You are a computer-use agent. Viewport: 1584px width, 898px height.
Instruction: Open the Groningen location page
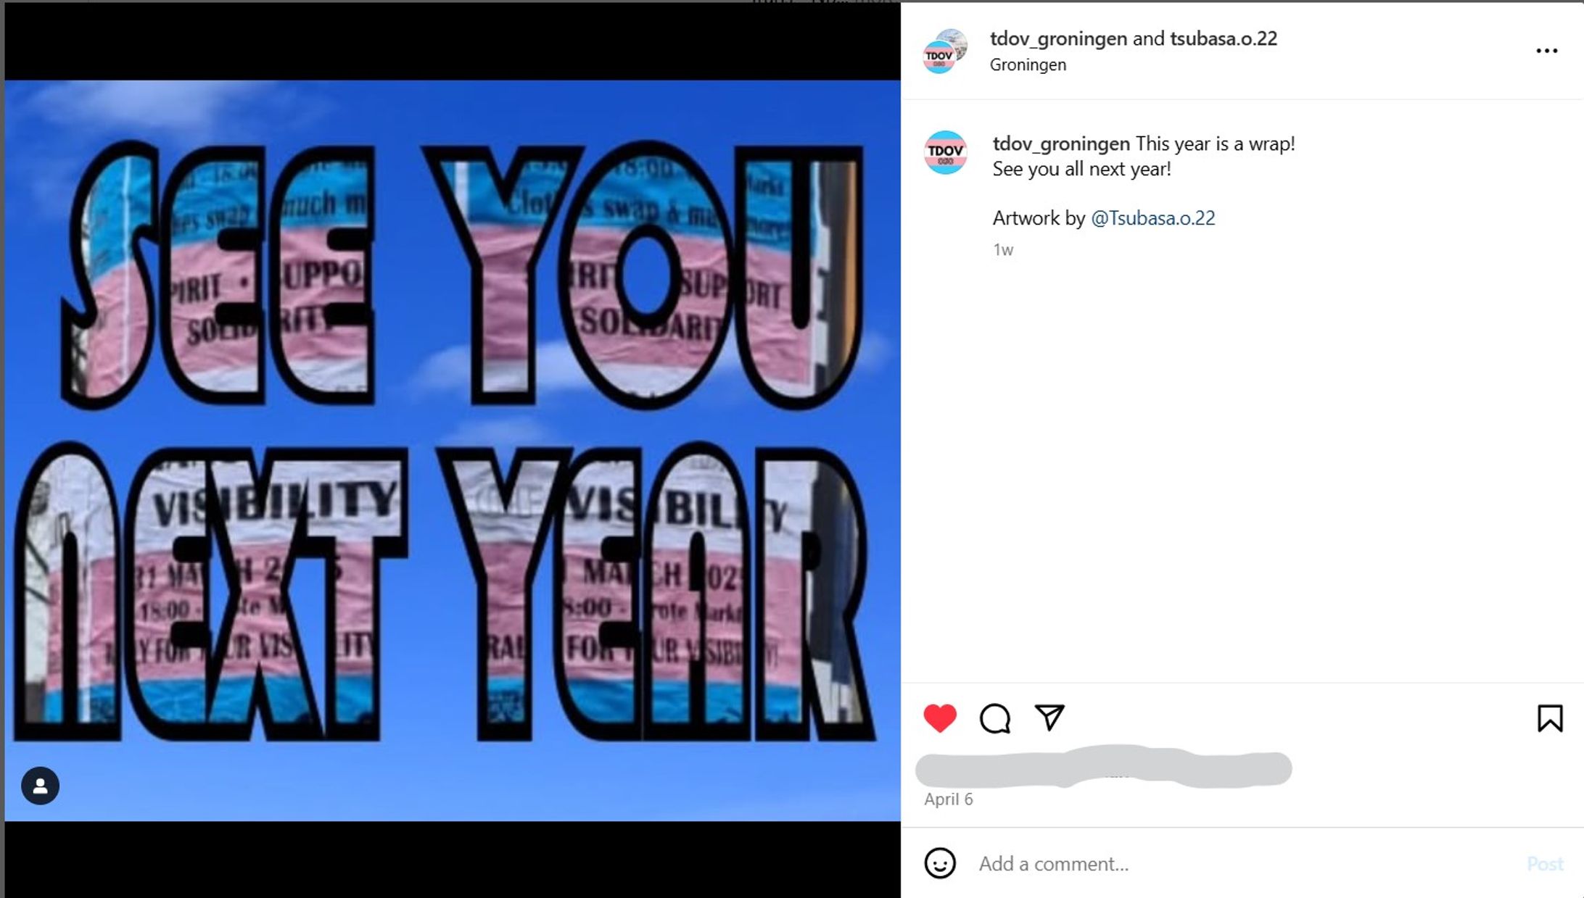coord(1028,65)
